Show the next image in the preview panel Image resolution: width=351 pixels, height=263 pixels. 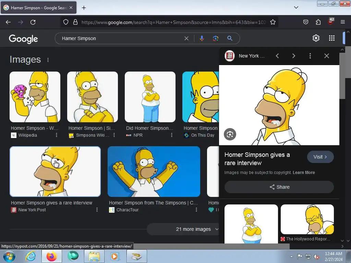(293, 56)
